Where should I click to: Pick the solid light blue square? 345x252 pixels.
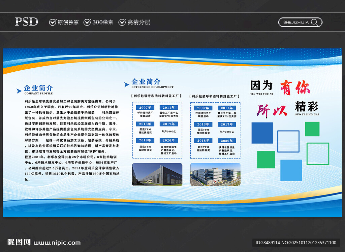point(291,170)
